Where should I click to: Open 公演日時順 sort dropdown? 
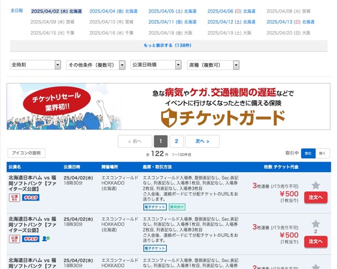[x=156, y=65]
